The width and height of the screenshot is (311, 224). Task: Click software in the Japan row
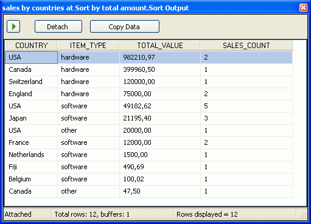pyautogui.click(x=88, y=118)
